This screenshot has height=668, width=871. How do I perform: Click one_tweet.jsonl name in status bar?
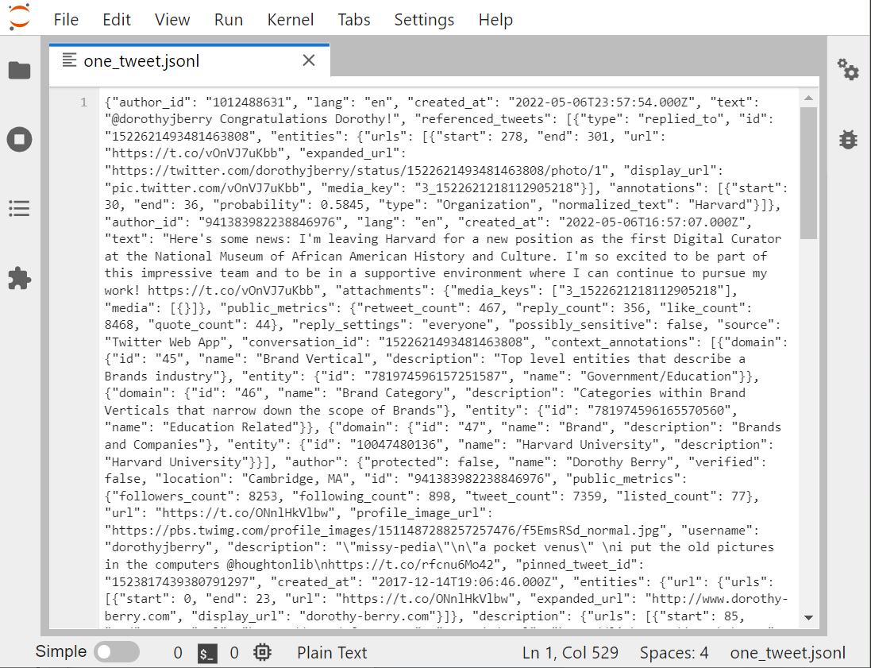tap(788, 652)
